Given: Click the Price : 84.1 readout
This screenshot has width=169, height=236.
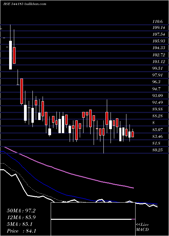Looking at the screenshot, I should [21, 231].
